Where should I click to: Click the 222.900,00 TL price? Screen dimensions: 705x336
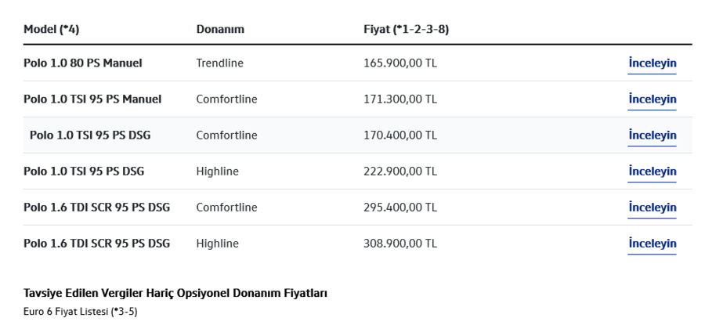[x=399, y=172]
